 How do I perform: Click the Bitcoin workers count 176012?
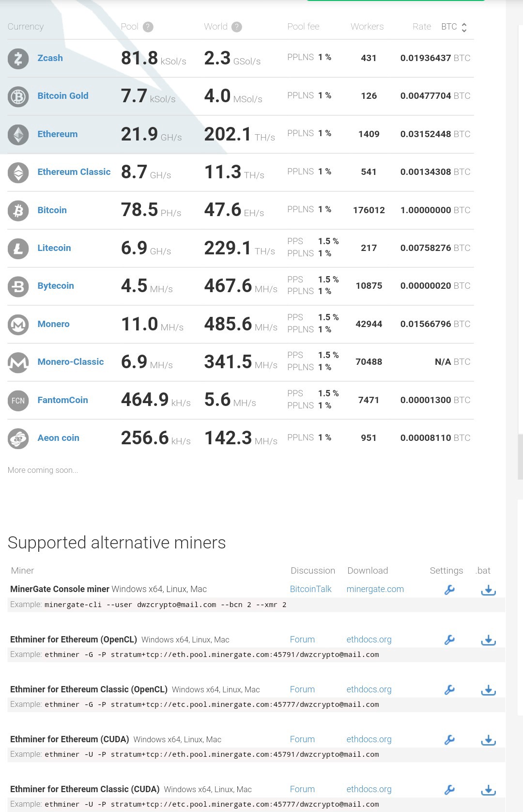tap(369, 210)
